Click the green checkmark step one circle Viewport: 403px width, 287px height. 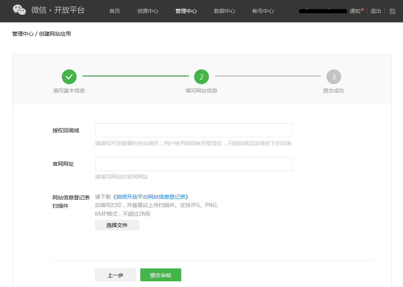pyautogui.click(x=69, y=77)
